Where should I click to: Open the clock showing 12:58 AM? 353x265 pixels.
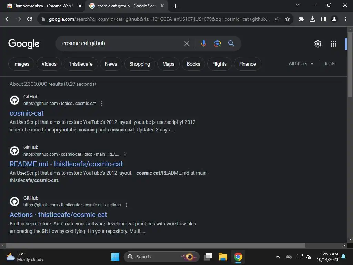pyautogui.click(x=327, y=257)
